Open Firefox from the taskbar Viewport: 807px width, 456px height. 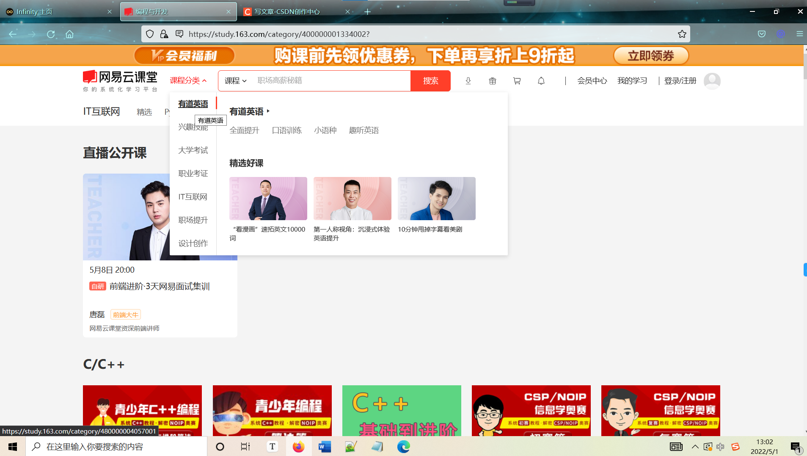click(298, 447)
